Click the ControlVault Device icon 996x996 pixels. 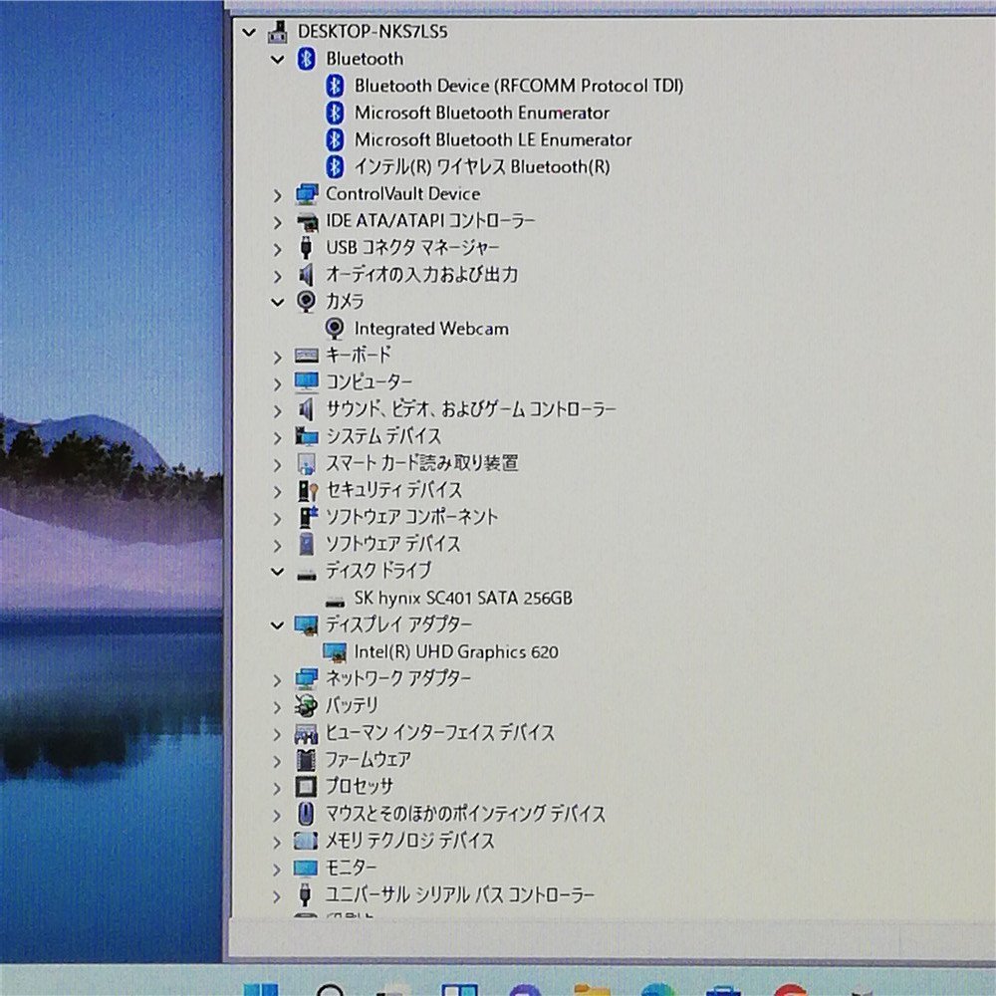(x=307, y=194)
